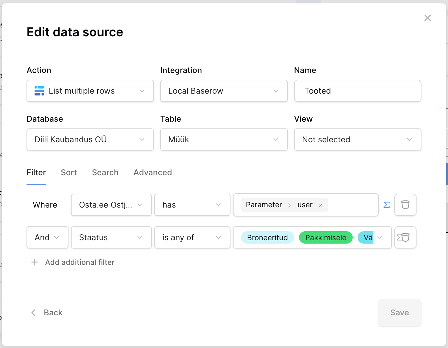Screen dimensions: 448x348
Task: Change the 'is any of' filter operator
Action: click(x=192, y=237)
